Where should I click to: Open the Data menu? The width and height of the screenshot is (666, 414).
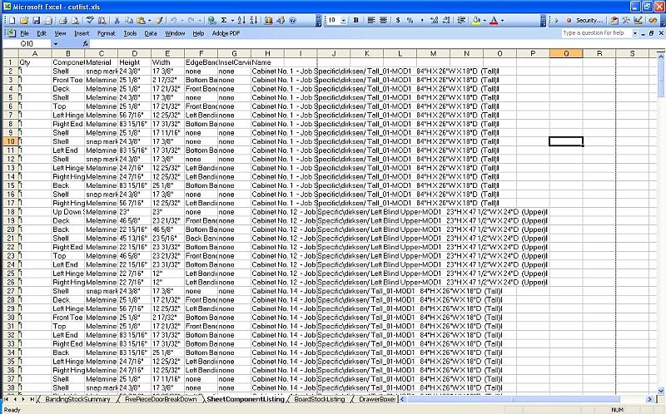(150, 33)
